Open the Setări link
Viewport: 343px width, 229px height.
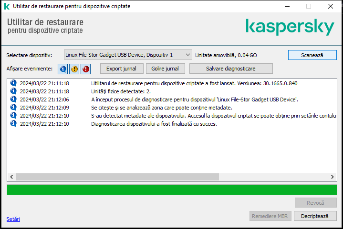13,219
